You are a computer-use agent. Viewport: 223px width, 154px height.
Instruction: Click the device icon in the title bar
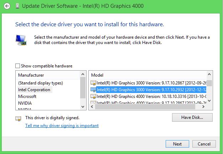17,6
